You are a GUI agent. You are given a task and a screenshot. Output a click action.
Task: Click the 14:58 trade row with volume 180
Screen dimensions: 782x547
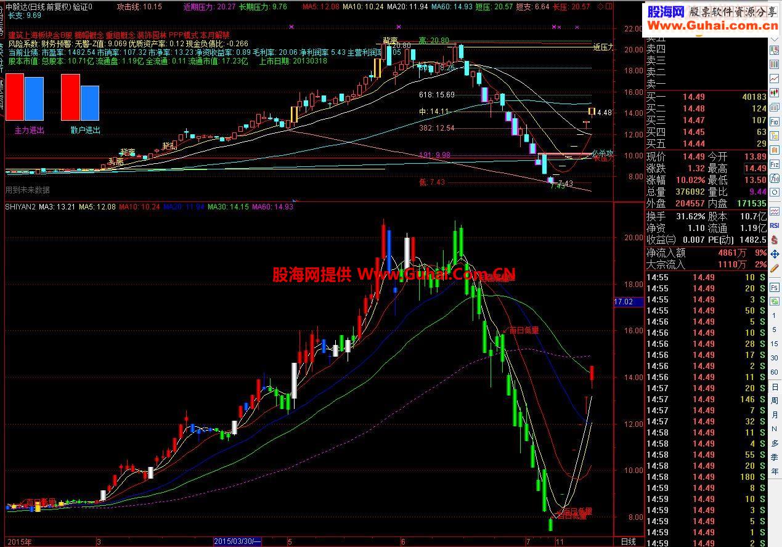coord(706,477)
